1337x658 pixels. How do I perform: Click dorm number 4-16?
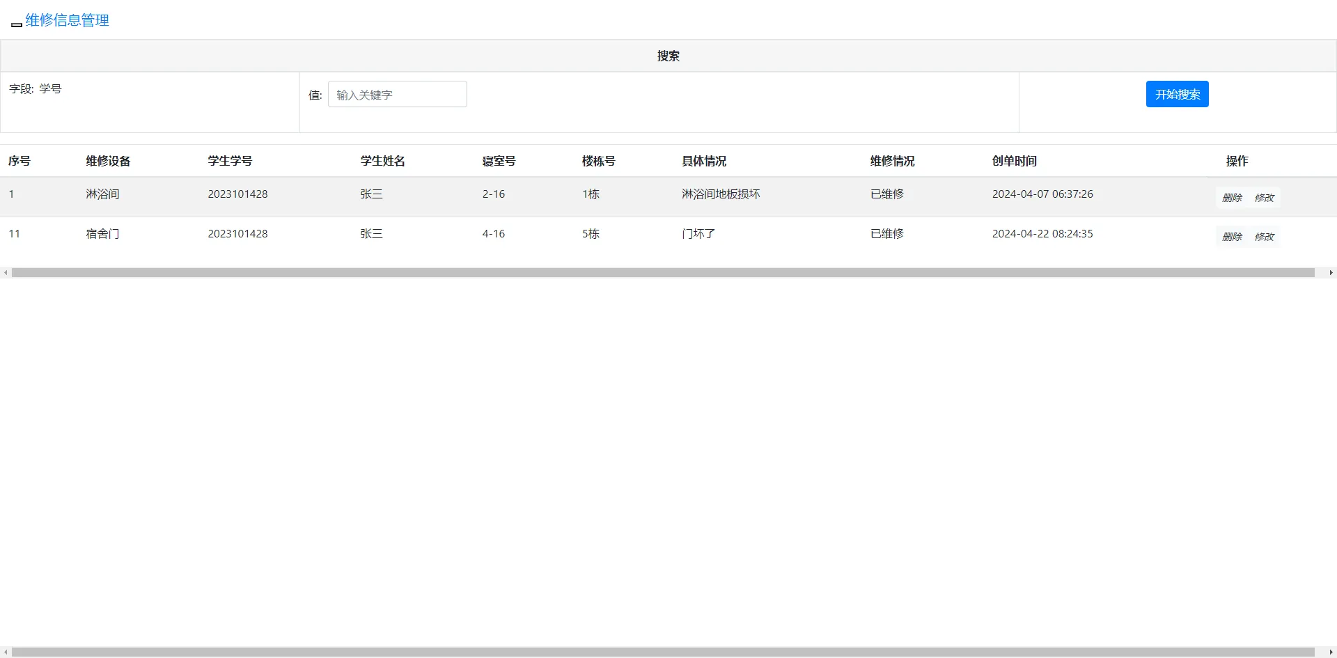[x=494, y=234]
